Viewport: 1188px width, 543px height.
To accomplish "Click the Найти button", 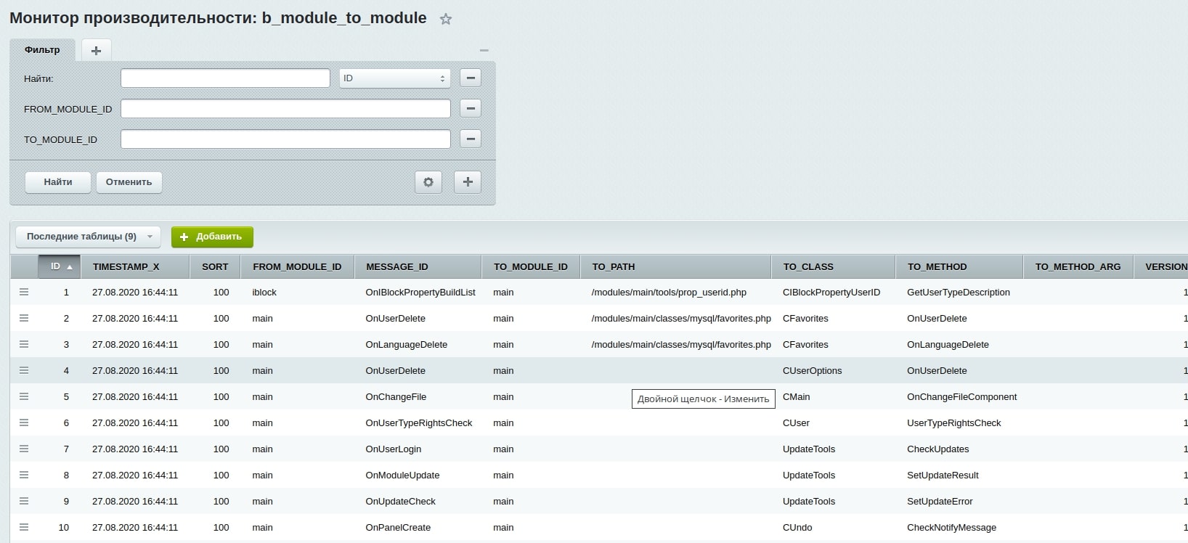I will (x=58, y=182).
